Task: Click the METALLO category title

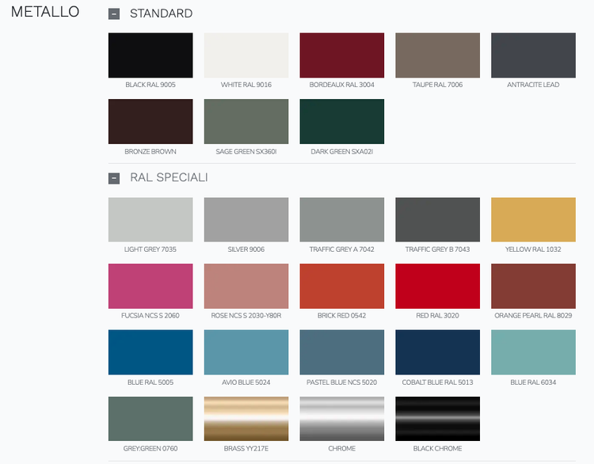Action: click(45, 12)
